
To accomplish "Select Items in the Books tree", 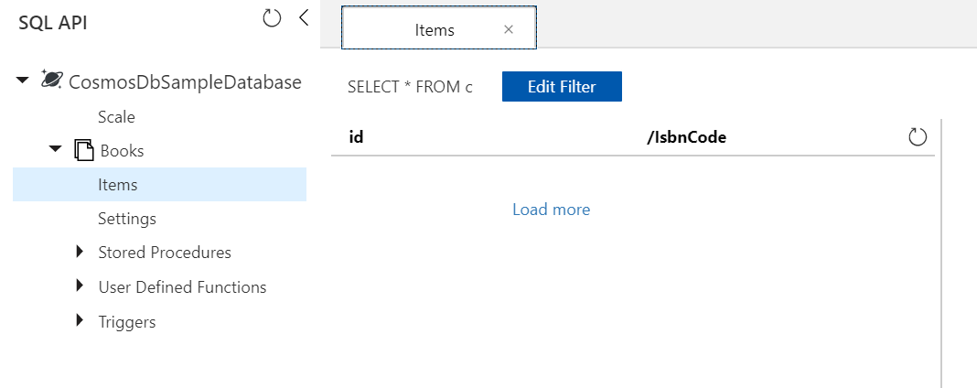I will pyautogui.click(x=117, y=185).
